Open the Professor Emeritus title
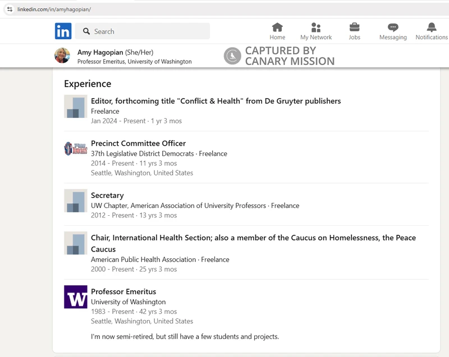Screen dimensions: 449x357 point(123,291)
